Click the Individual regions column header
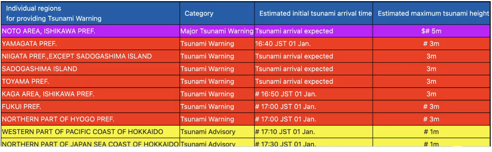The image size is (492, 152). (x=91, y=13)
